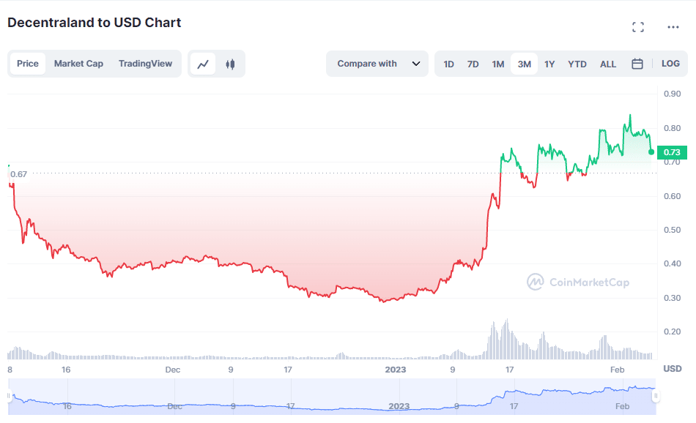The image size is (696, 423).
Task: Select the 1D time range
Action: 448,64
